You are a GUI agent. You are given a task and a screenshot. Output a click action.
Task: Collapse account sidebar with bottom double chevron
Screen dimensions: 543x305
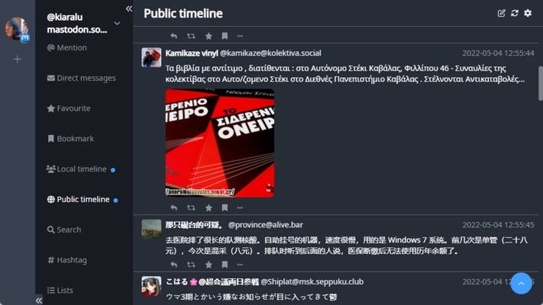pos(39,300)
